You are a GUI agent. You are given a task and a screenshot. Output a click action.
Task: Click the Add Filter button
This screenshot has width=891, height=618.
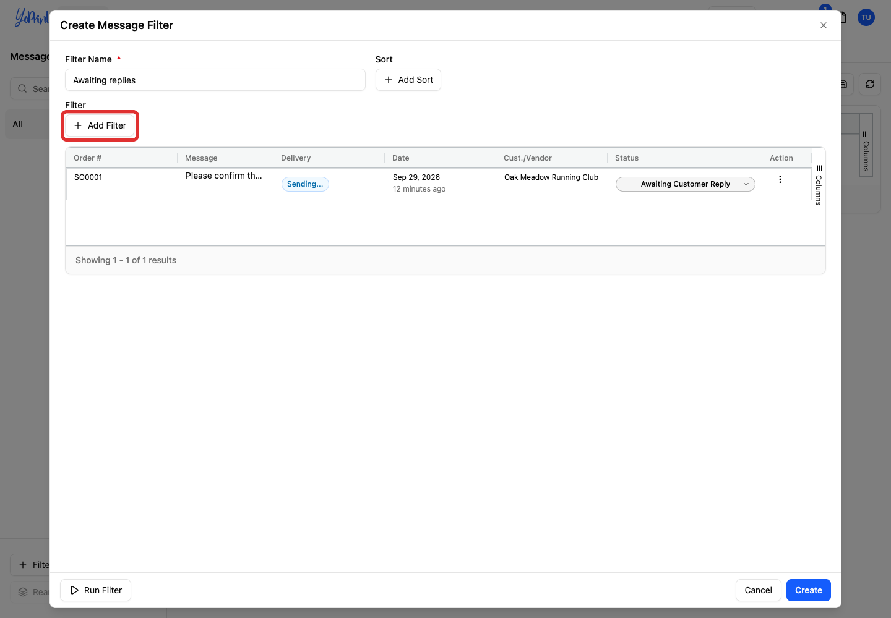pyautogui.click(x=100, y=125)
